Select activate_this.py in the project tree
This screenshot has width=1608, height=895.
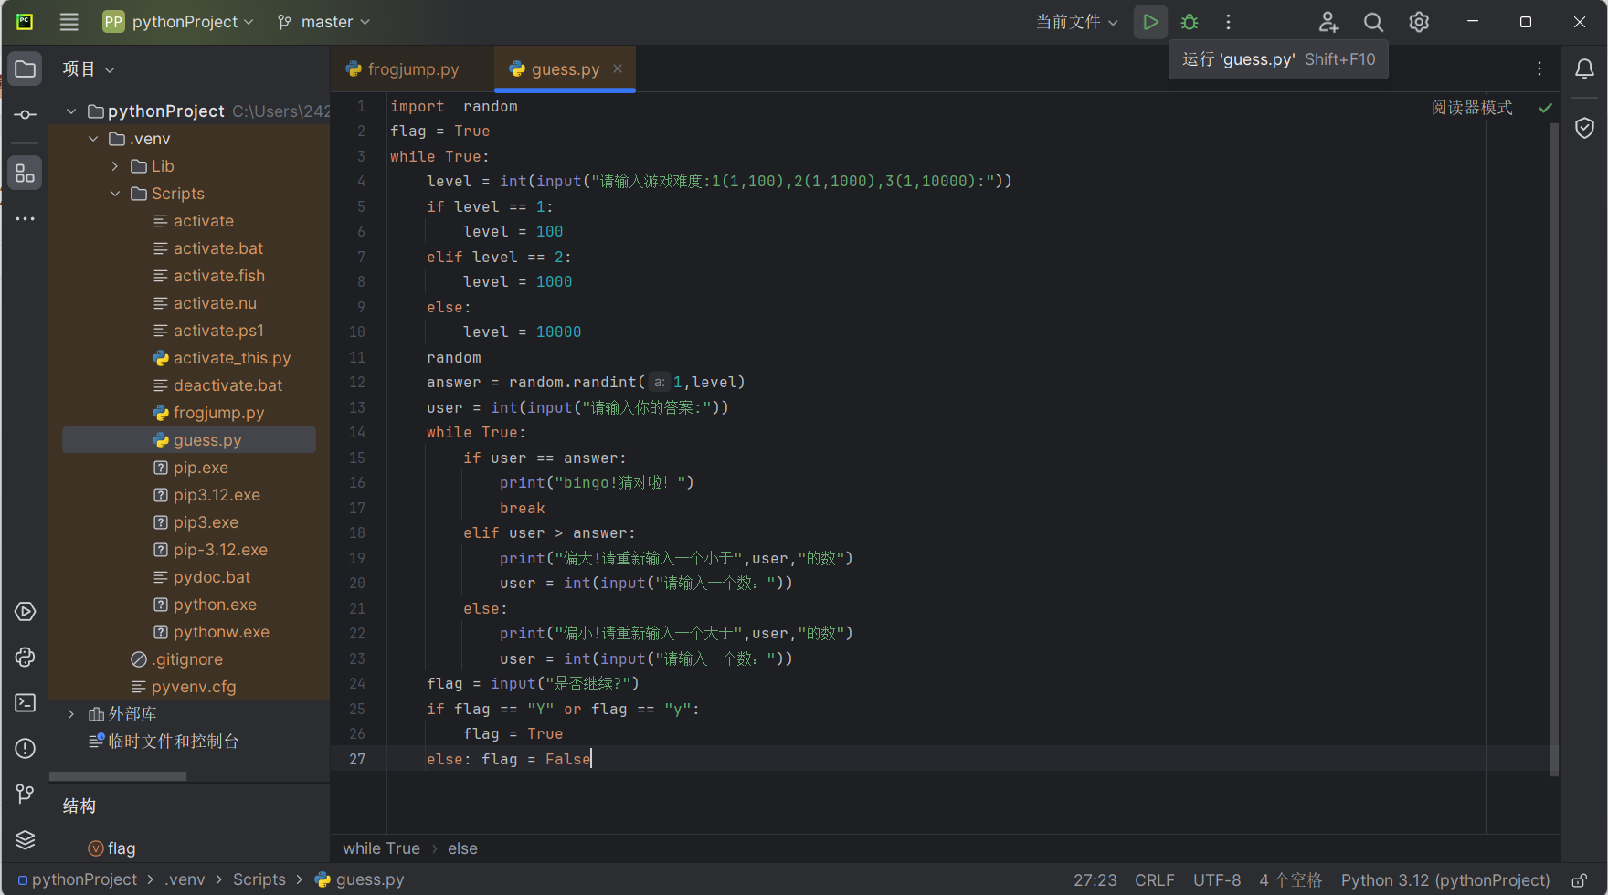click(231, 358)
